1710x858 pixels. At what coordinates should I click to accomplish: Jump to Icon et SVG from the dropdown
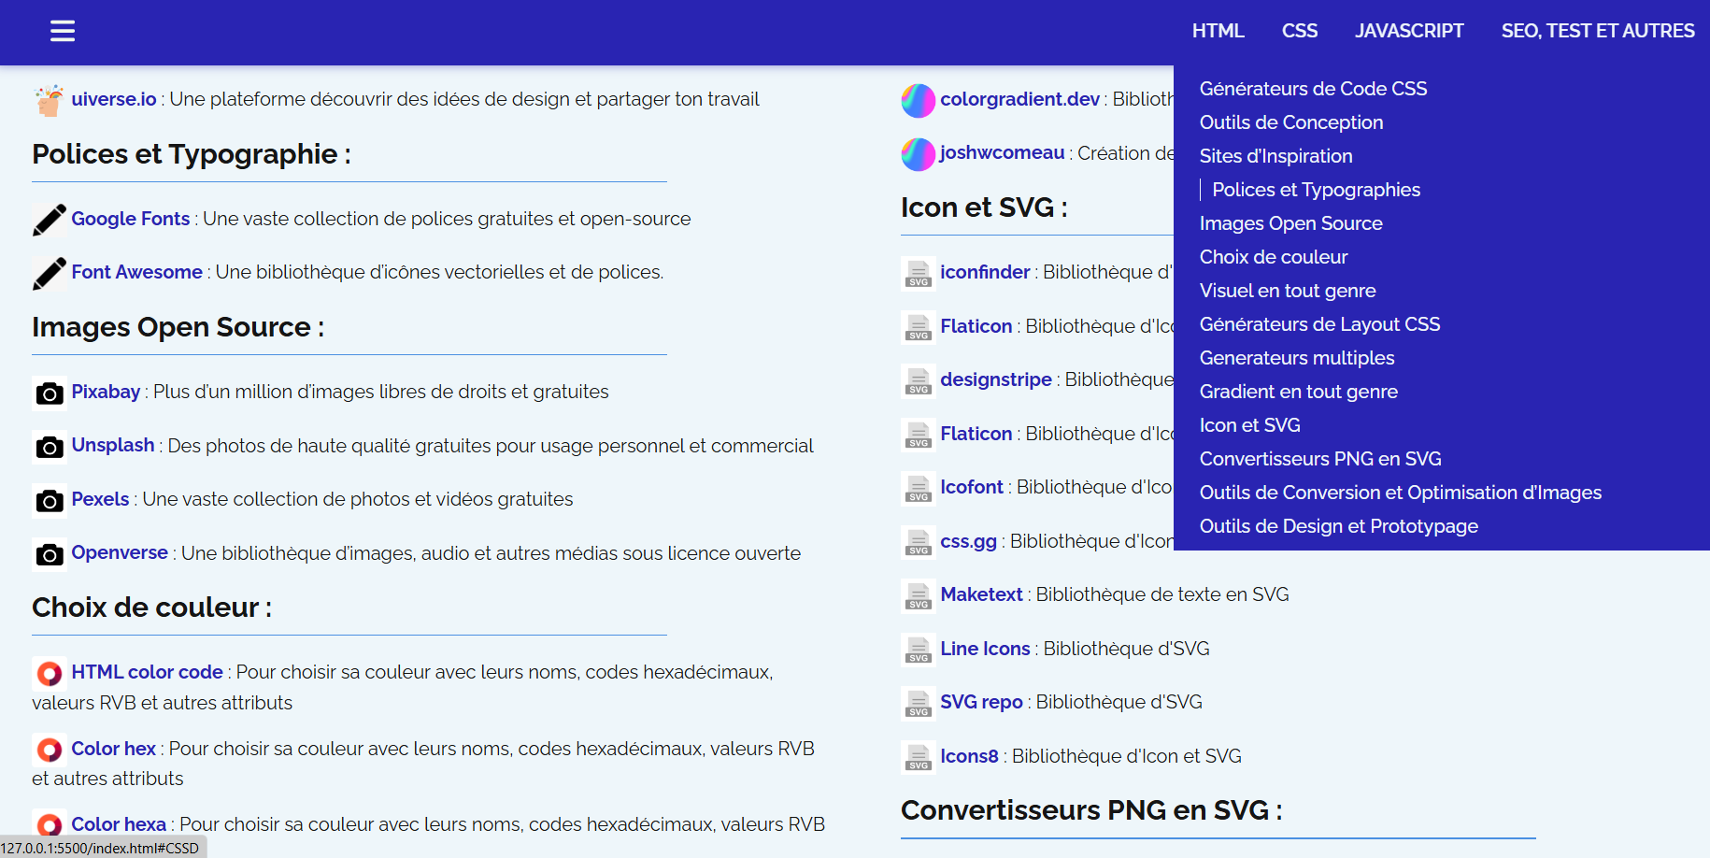(1249, 425)
